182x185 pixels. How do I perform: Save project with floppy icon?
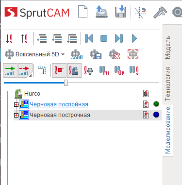point(120,12)
